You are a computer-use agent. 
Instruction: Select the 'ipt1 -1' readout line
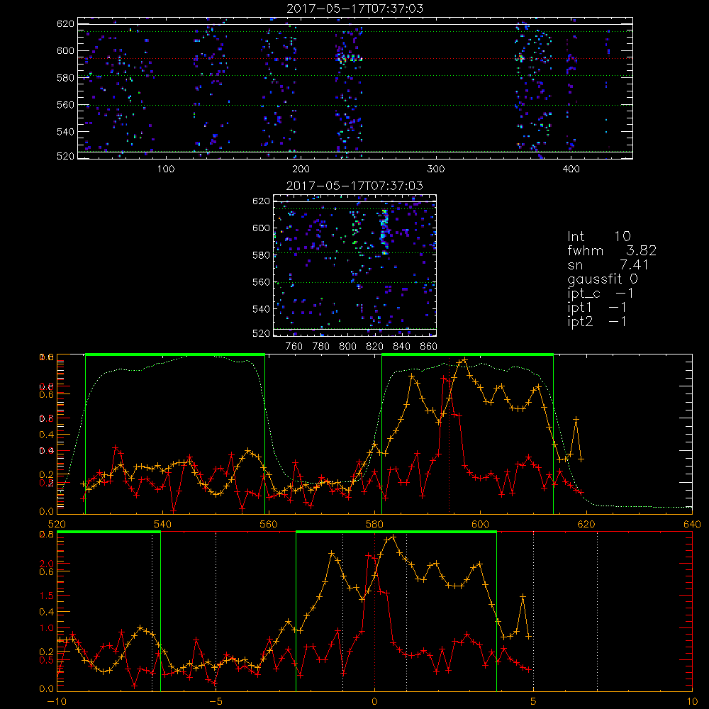point(597,308)
